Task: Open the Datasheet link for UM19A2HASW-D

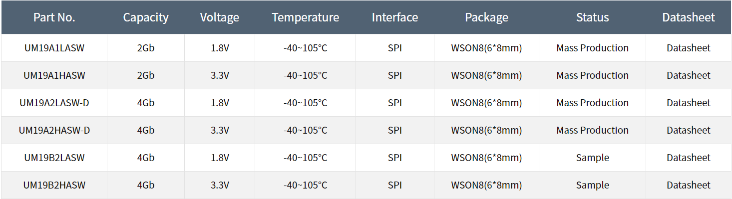Action: 688,130
